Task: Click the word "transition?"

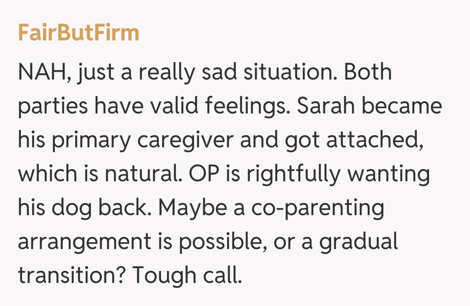Action: point(71,276)
